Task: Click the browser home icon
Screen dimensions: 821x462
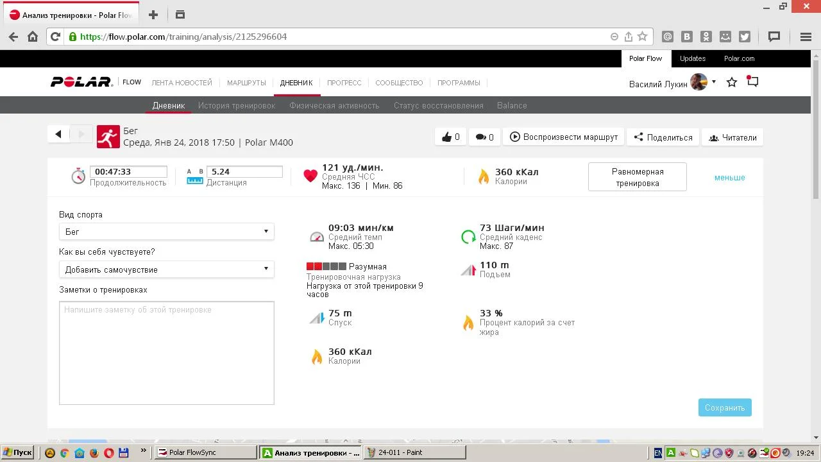Action: point(33,37)
